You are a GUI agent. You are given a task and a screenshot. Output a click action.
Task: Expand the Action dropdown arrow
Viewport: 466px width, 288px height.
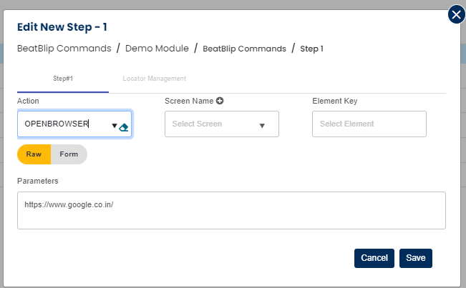(114, 126)
